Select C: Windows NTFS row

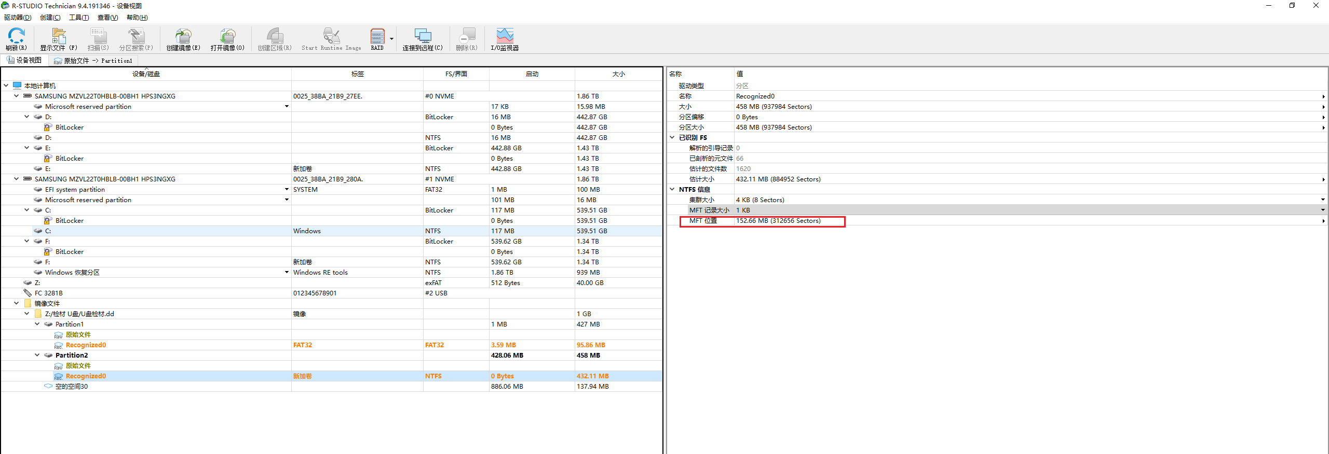click(331, 231)
